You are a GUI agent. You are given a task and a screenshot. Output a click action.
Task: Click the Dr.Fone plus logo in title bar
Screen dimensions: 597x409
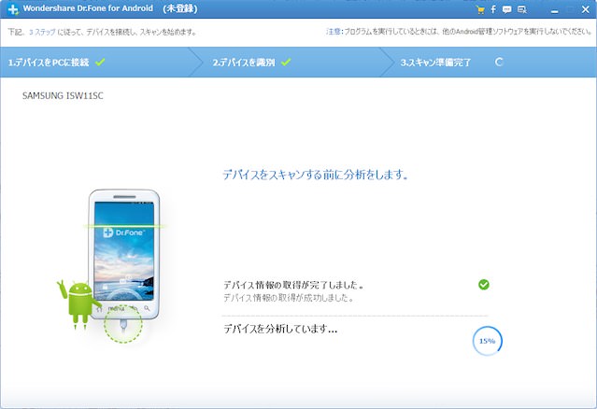(13, 9)
